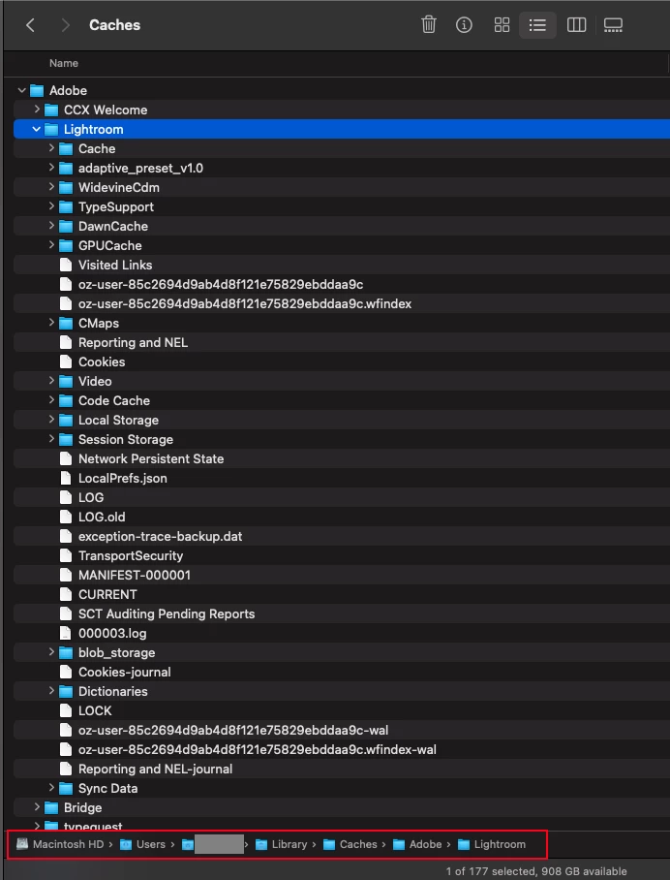The width and height of the screenshot is (670, 880).
Task: Click the Cookies file icon
Action: pyautogui.click(x=66, y=362)
